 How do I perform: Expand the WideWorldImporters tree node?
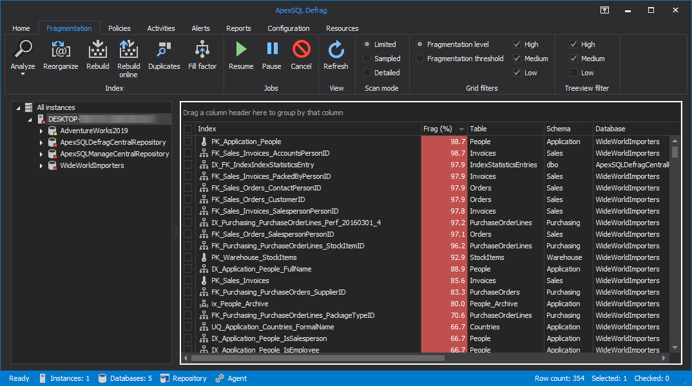[x=41, y=166]
